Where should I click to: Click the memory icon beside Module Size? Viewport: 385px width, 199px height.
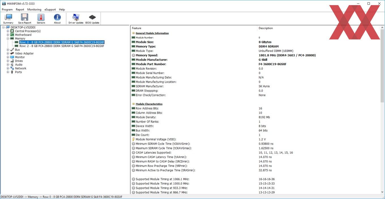point(133,42)
